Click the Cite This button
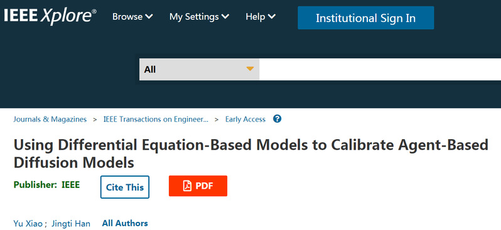The image size is (501, 230). [124, 187]
